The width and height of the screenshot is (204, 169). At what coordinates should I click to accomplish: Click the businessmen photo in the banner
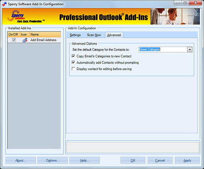click(x=175, y=17)
